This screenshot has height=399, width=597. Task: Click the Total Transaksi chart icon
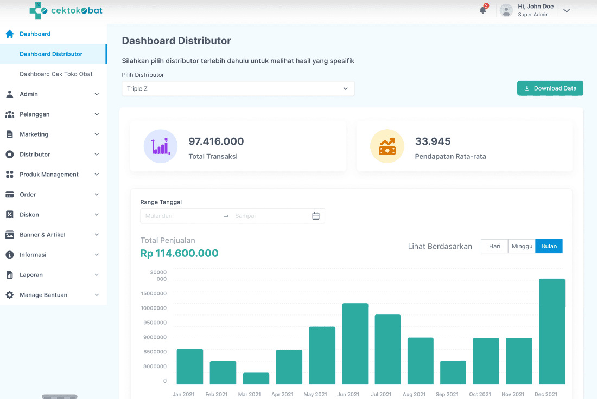[x=161, y=146]
